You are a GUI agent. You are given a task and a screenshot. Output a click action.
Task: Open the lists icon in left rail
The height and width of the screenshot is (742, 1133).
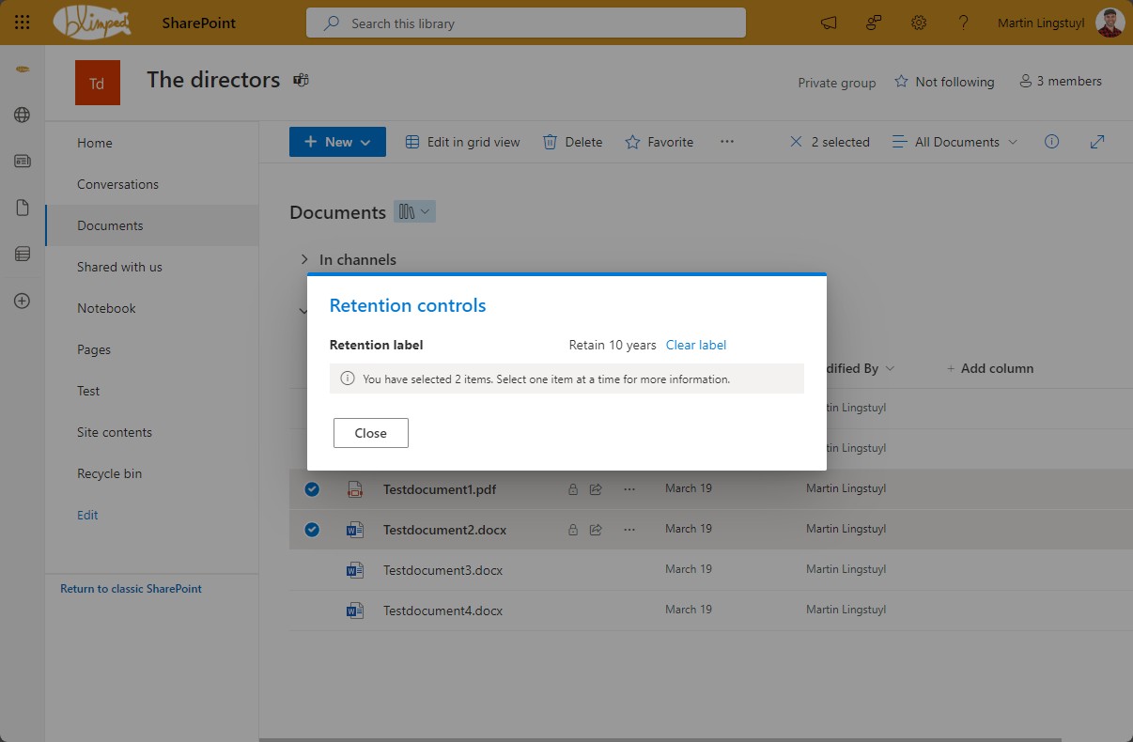23,254
